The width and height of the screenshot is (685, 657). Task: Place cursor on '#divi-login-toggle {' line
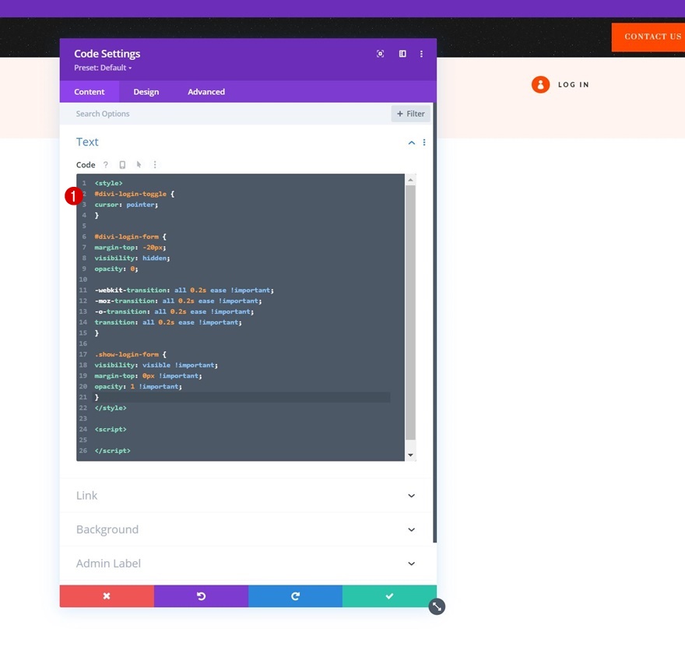click(x=134, y=194)
